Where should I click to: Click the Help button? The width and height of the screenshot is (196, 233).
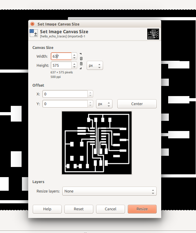coord(47,209)
